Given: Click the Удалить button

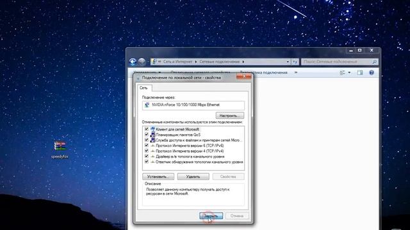Looking at the screenshot, I should tap(193, 176).
